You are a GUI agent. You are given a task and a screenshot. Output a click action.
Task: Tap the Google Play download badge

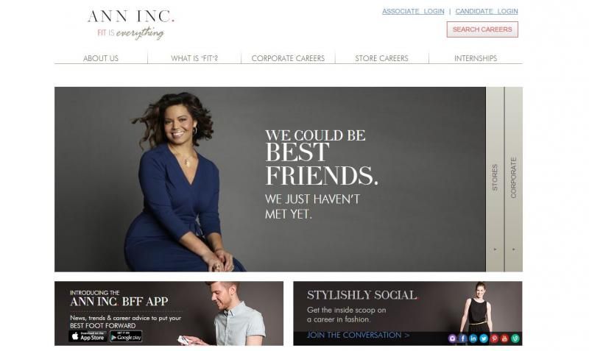(126, 336)
